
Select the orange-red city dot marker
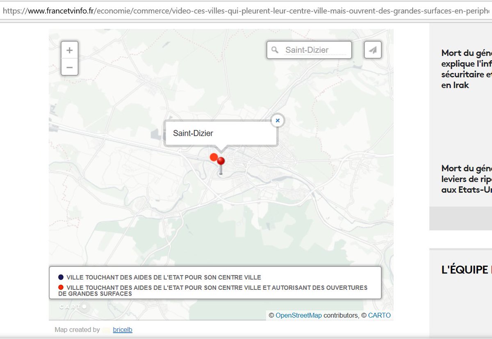(213, 157)
